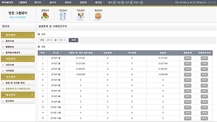217x122 pixels.
Task: Open the 관리부 top menu item
Action: (x=68, y=3)
